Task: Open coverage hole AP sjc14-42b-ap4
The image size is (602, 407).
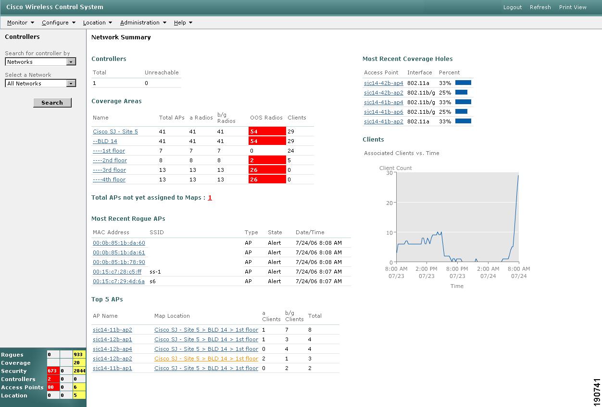Action: pos(384,83)
